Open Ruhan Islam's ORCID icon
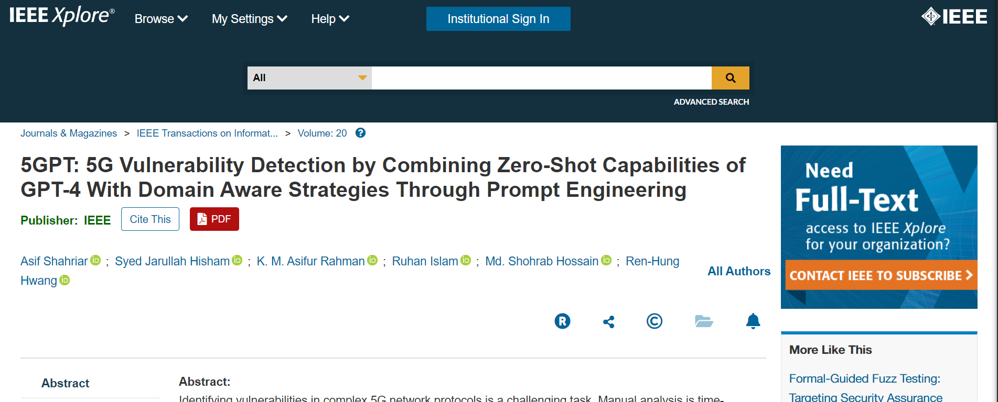The width and height of the screenshot is (998, 402). [x=466, y=260]
